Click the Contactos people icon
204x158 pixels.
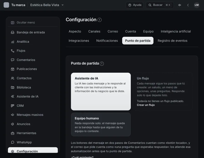click(12, 78)
